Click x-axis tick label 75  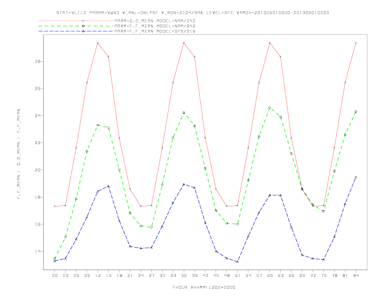pyautogui.click(x=324, y=275)
